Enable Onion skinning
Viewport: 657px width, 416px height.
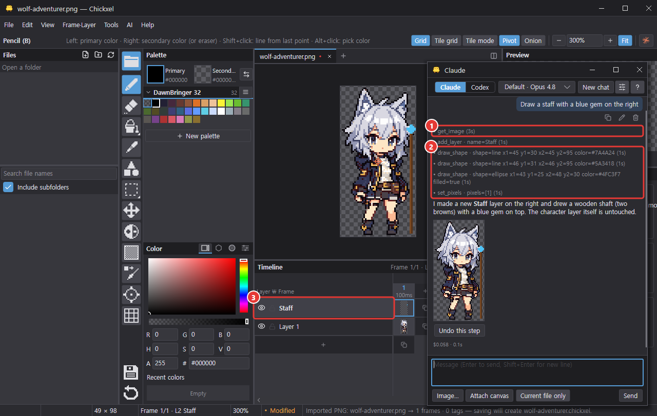click(x=533, y=40)
